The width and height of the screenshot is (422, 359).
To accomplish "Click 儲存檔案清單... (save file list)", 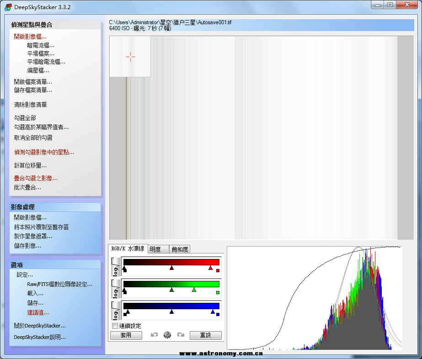I will click(33, 90).
